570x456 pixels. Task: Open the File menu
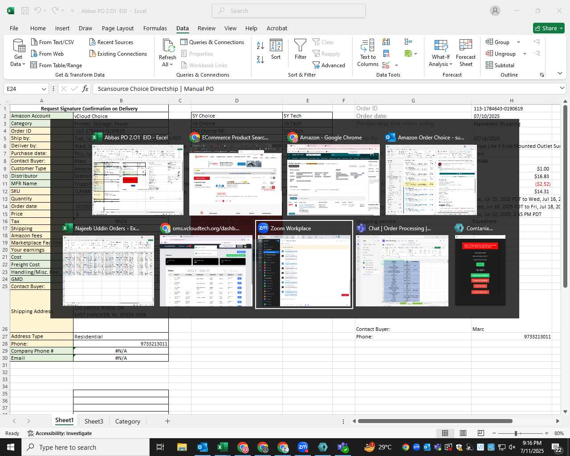(14, 28)
